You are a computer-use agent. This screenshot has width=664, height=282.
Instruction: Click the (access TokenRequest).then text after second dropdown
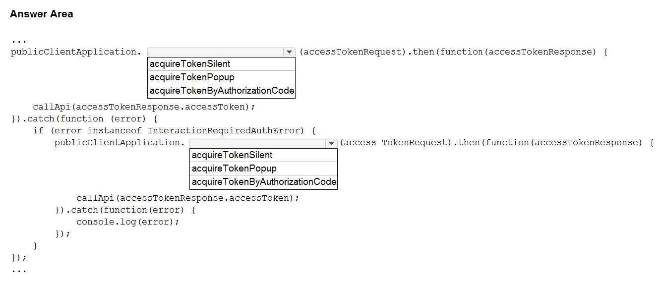[411, 143]
